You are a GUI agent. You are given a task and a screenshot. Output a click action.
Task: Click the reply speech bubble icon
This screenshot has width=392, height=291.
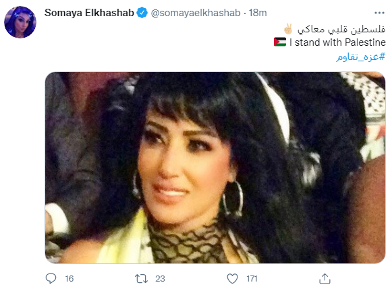point(51,278)
